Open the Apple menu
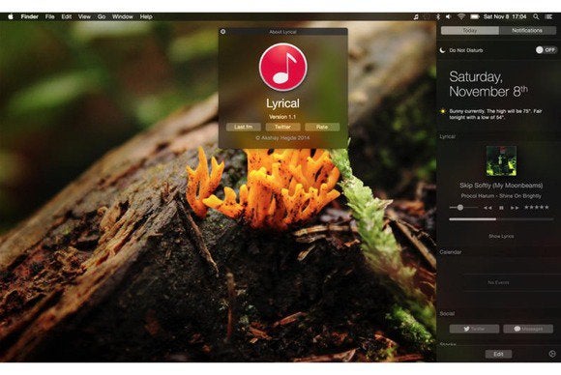The height and width of the screenshot is (375, 561). (x=11, y=16)
